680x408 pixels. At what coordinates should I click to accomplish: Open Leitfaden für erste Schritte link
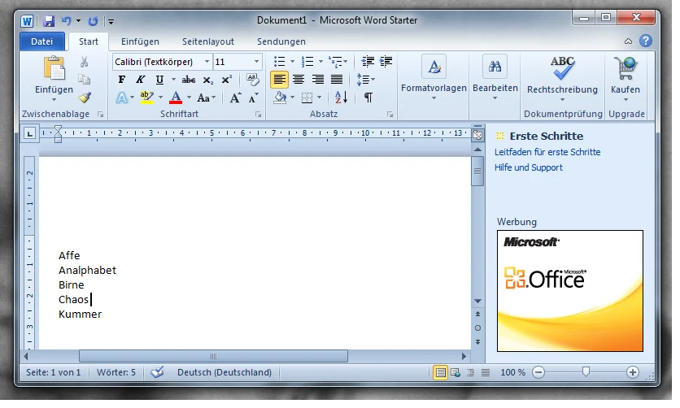[547, 152]
